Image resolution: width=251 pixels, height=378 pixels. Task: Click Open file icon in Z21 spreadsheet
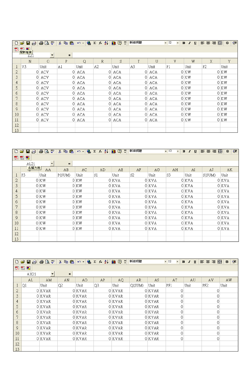(22, 43)
